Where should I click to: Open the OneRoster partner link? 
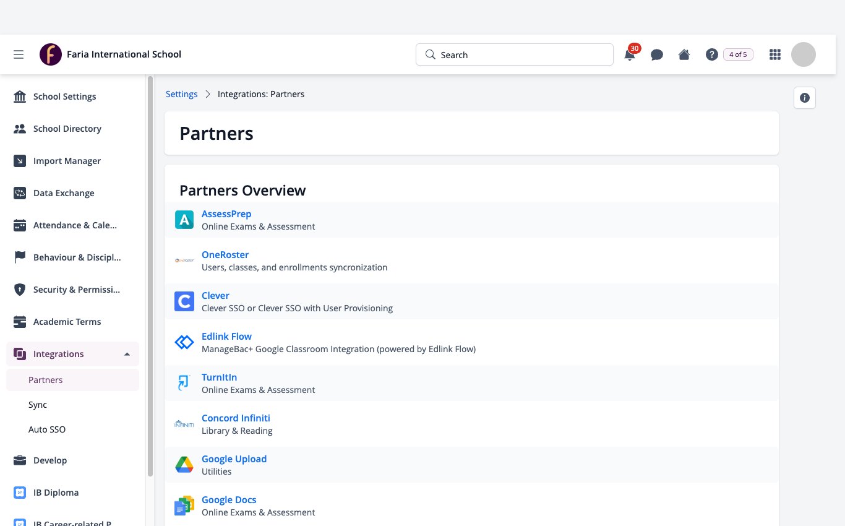pos(225,254)
